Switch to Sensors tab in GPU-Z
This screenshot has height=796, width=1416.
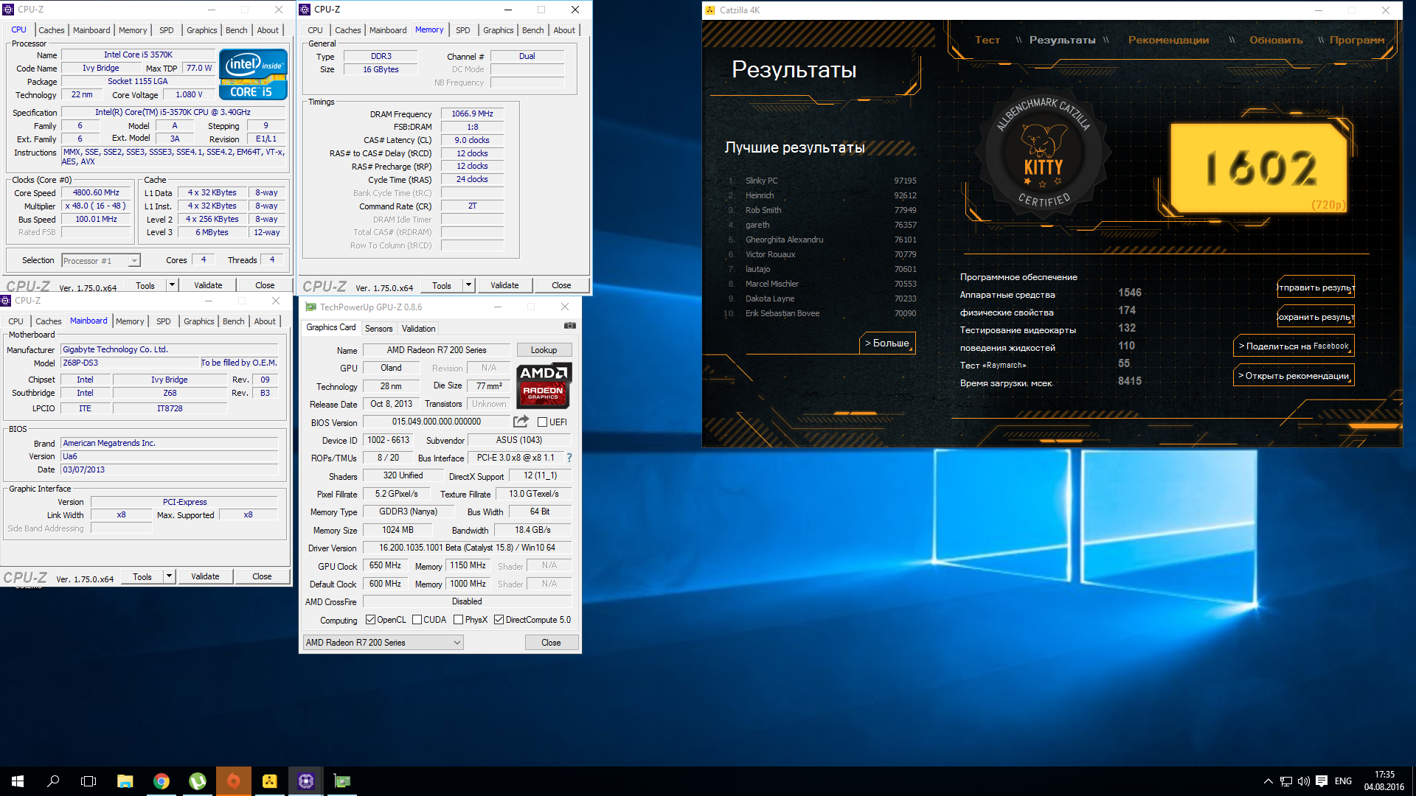point(378,329)
